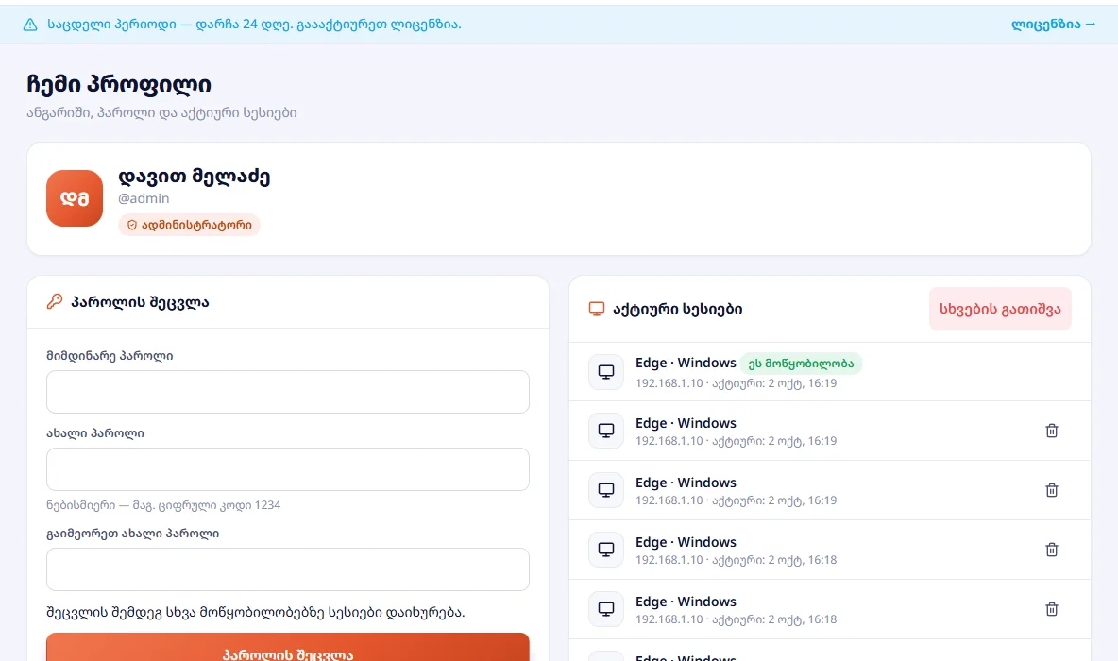Click the warning triangle icon in trial banner
Viewport: 1118px width, 661px height.
(x=30, y=25)
